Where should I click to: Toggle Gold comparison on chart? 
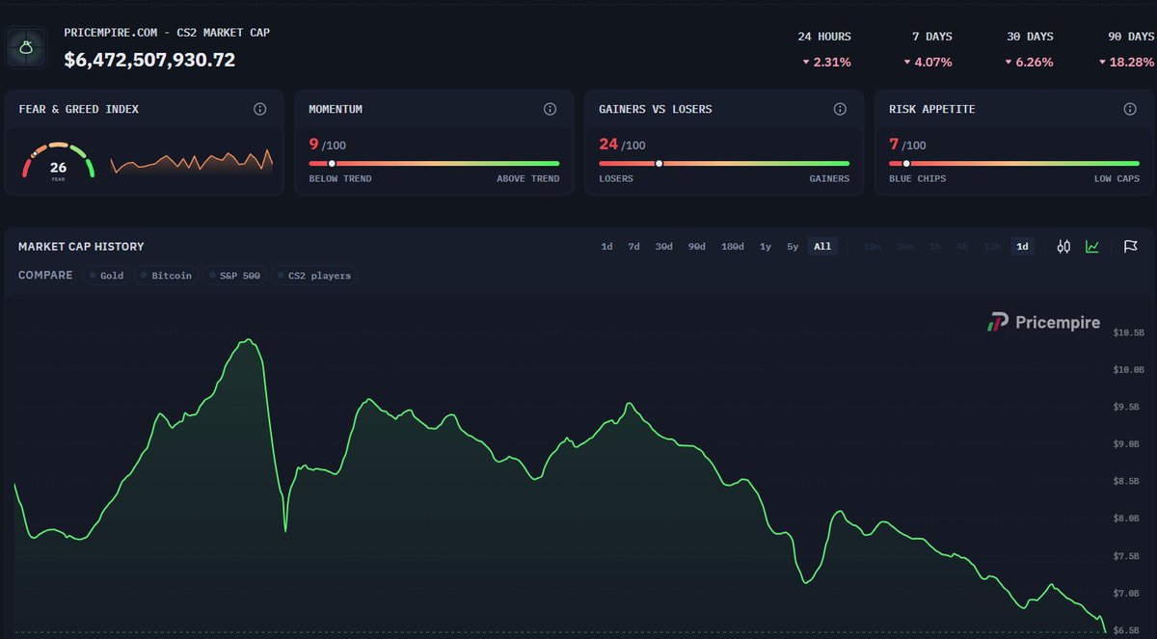[x=106, y=276]
